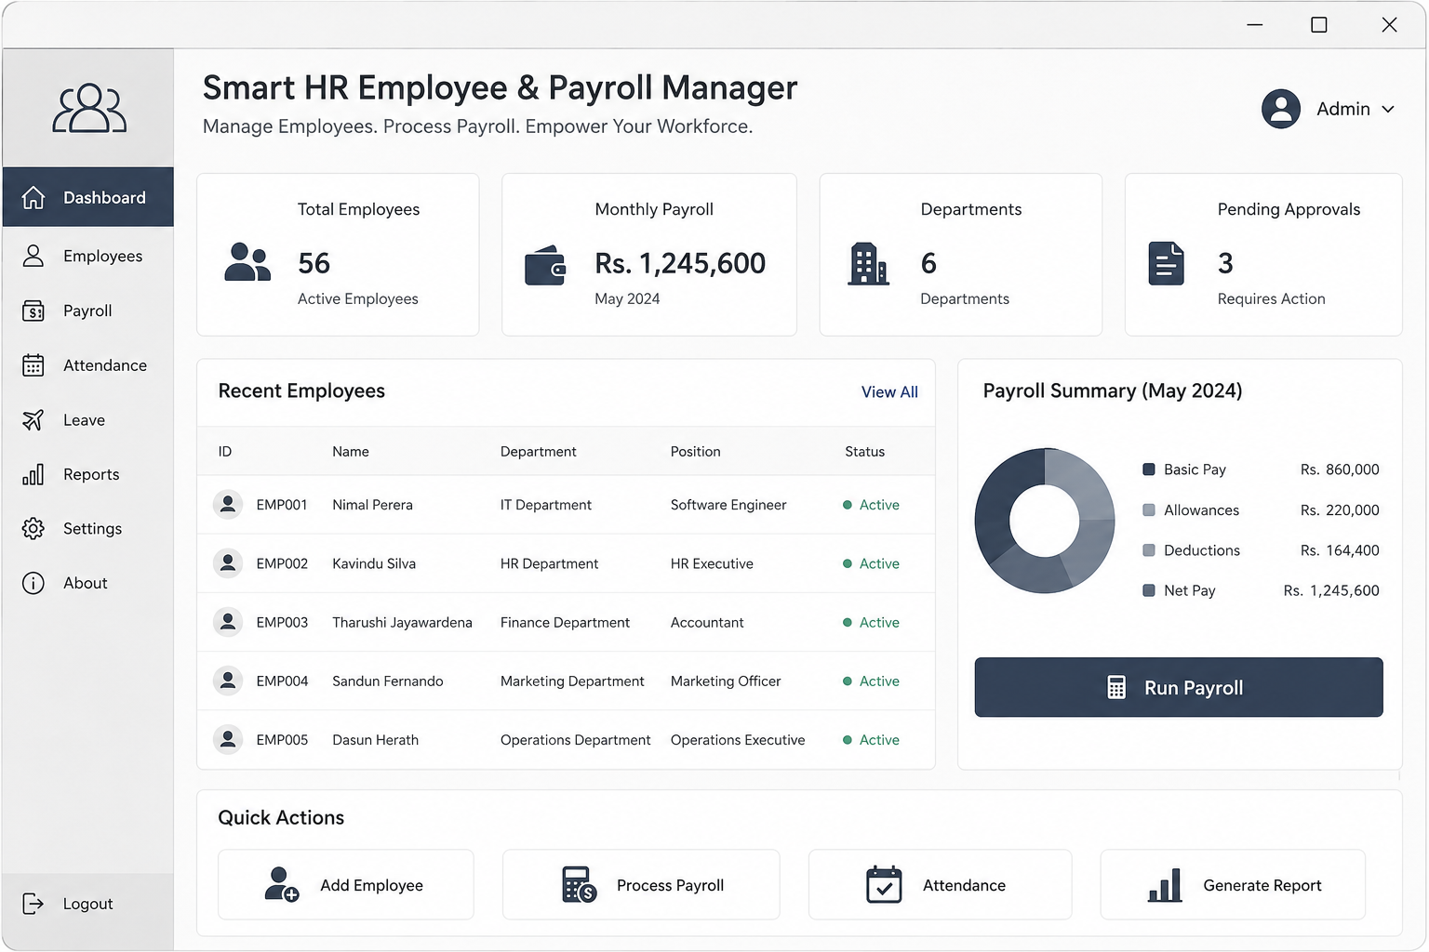Click the Sandun Fernando name cell
Screen dimensions: 1429x952
[387, 681]
